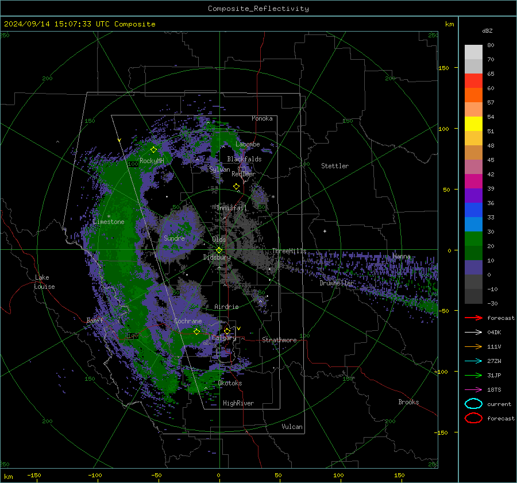Click the Lake Louise label
Viewport: 517px width, 483px height.
[44, 282]
